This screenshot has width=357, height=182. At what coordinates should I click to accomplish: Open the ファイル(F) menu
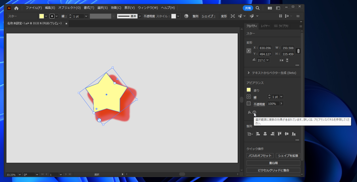tap(34, 8)
